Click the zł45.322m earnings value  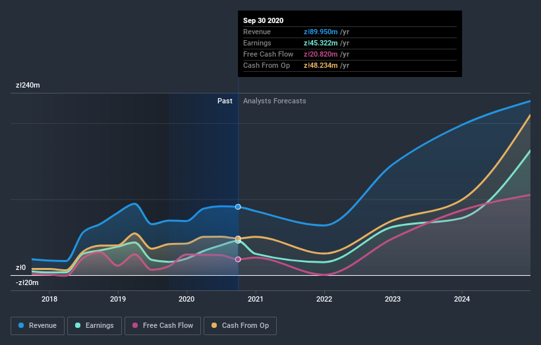coord(320,43)
